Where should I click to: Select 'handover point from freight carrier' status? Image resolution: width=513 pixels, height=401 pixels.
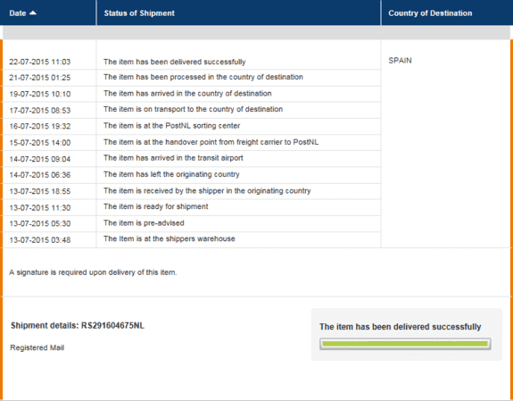point(211,142)
